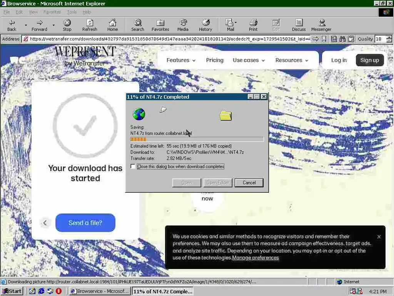Open the Back button history dropdown

26,25
